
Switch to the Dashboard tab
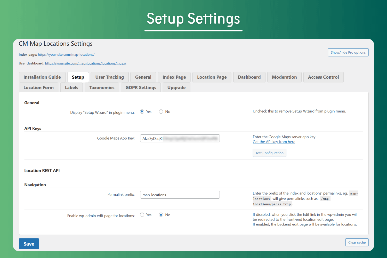pyautogui.click(x=249, y=77)
